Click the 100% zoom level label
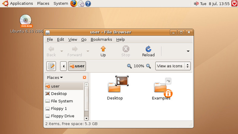238x134 pixels. click(x=139, y=66)
